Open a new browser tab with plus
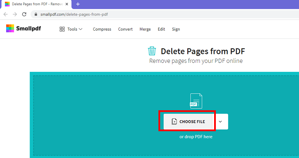Image resolution: width=299 pixels, height=158 pixels. click(x=78, y=4)
